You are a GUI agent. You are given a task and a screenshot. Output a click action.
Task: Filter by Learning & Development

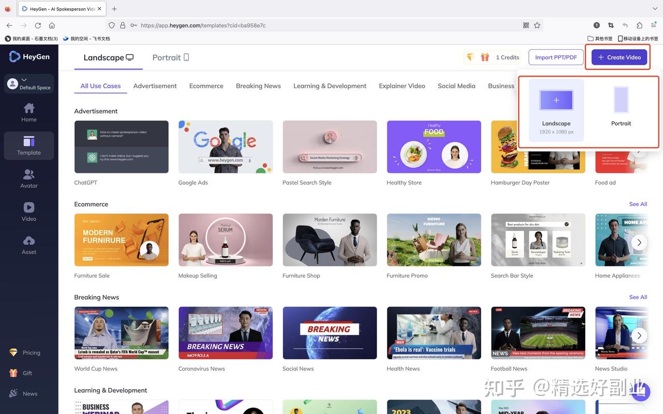tap(330, 86)
